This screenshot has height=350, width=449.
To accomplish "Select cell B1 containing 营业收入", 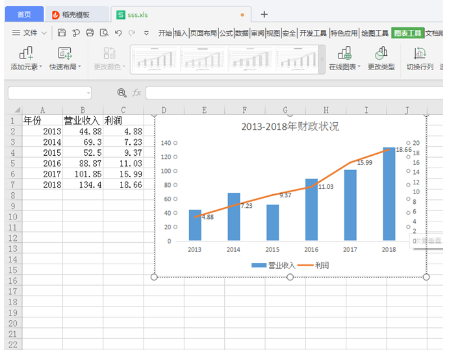I will click(x=83, y=121).
